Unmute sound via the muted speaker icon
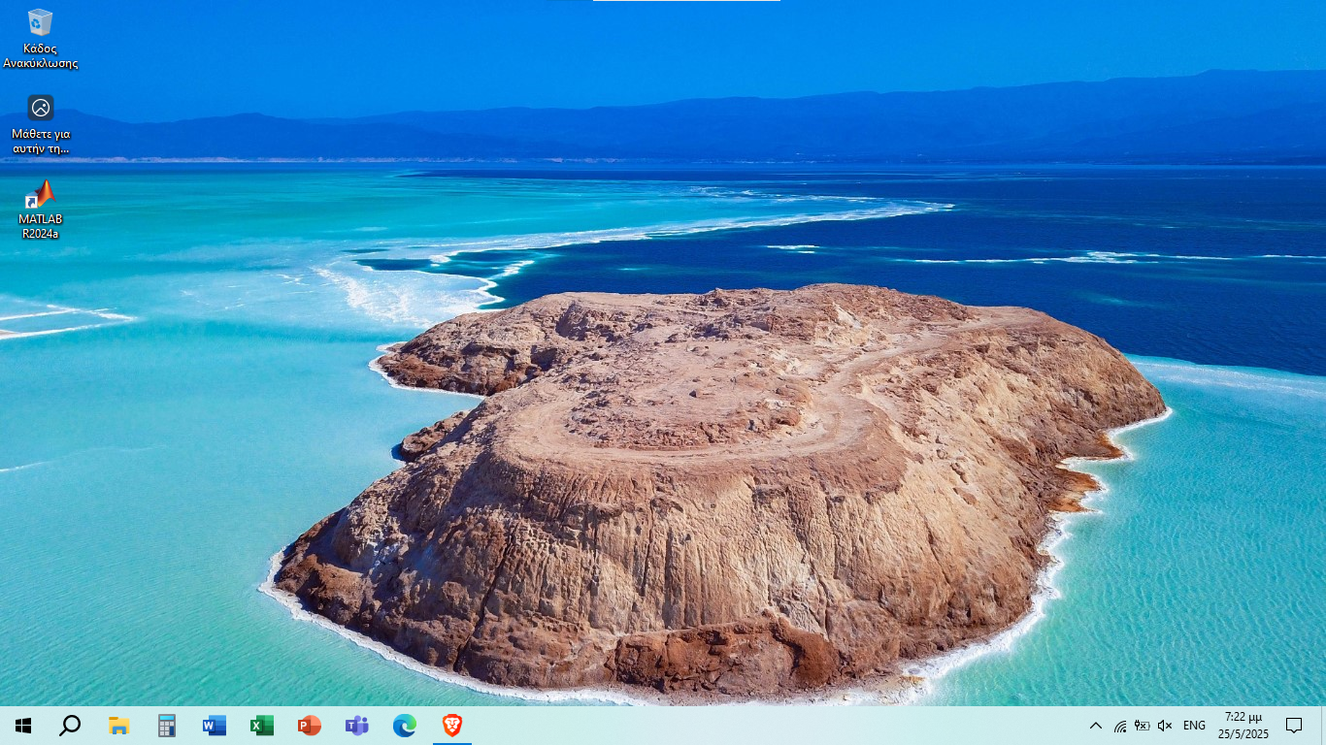Viewport: 1326px width, 745px height. click(1166, 726)
